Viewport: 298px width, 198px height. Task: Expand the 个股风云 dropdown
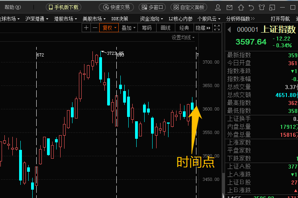[x=209, y=19]
